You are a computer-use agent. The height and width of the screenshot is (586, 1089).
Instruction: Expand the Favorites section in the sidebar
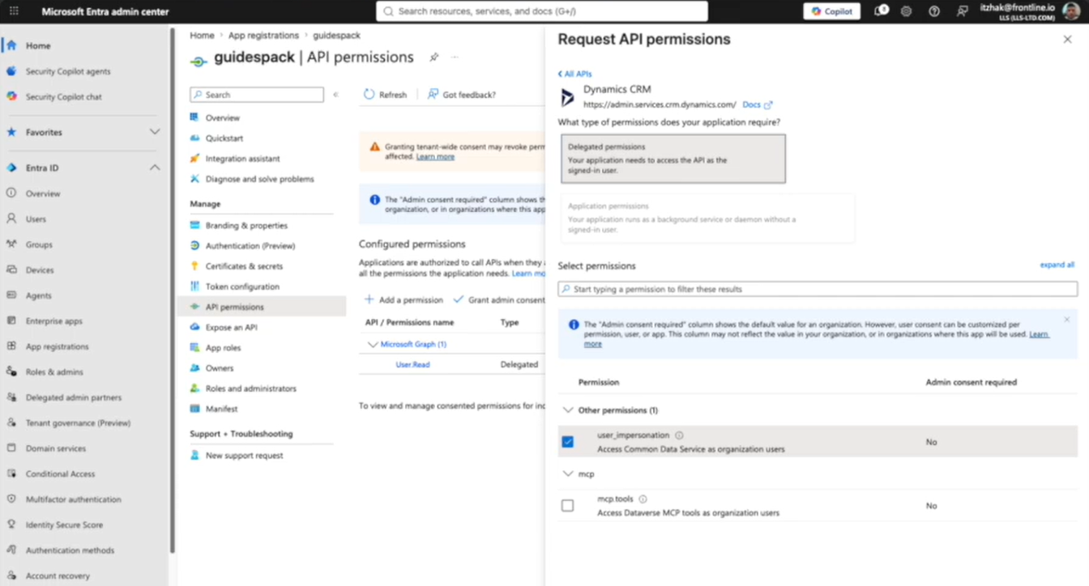pyautogui.click(x=154, y=132)
